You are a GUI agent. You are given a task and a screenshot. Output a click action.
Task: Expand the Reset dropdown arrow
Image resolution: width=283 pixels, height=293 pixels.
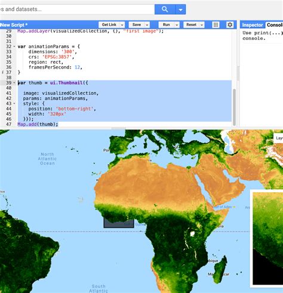pos(202,25)
